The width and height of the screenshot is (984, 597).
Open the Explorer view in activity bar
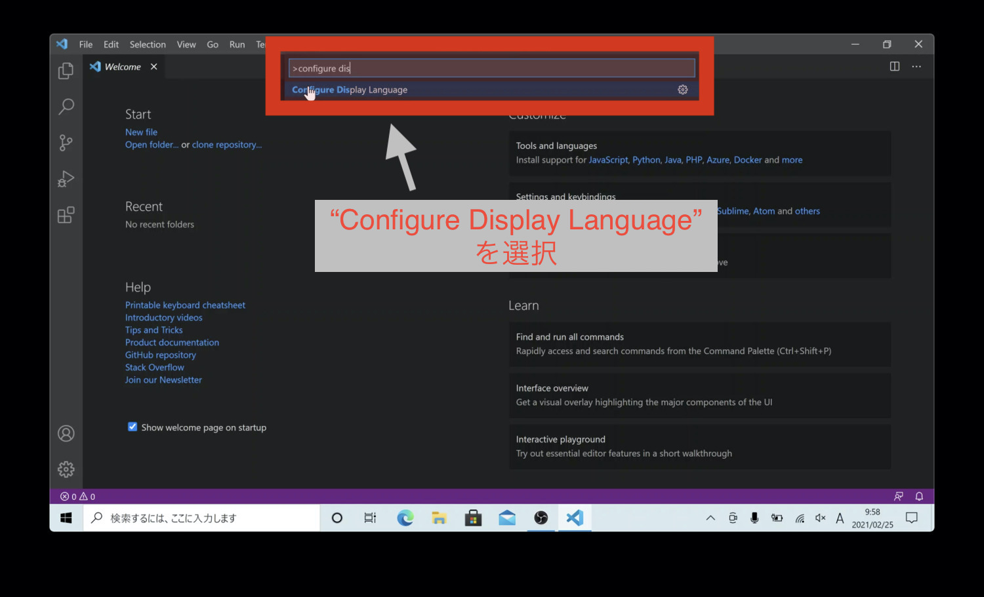(x=66, y=71)
